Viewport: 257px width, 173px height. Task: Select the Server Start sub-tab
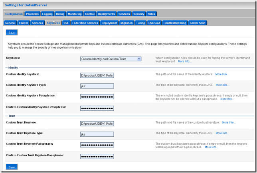pos(198,23)
